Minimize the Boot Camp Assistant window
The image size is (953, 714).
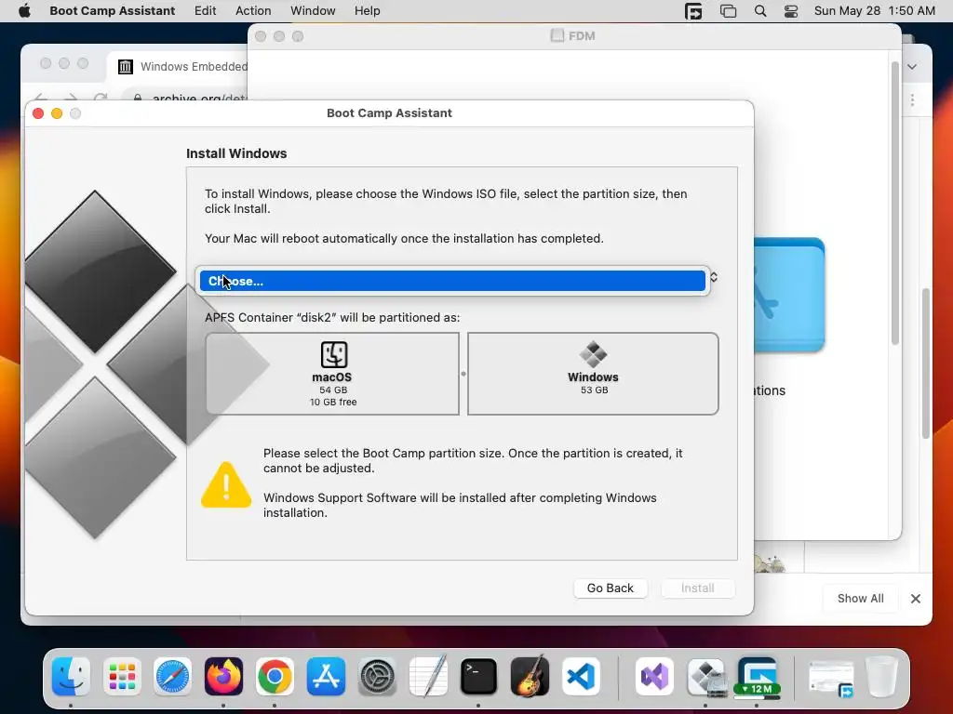pyautogui.click(x=57, y=113)
